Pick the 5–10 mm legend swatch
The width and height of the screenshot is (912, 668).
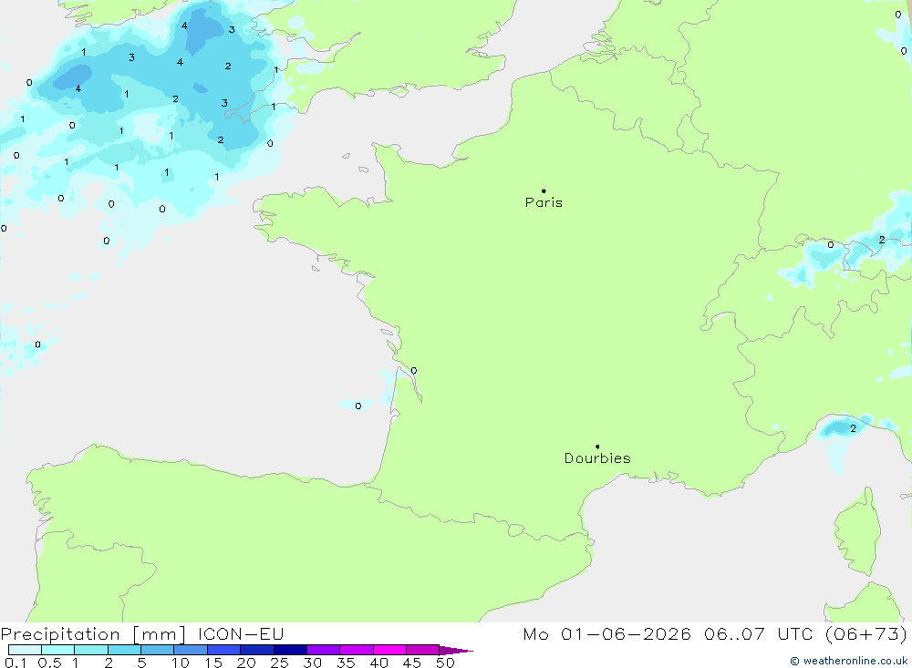[x=158, y=650]
